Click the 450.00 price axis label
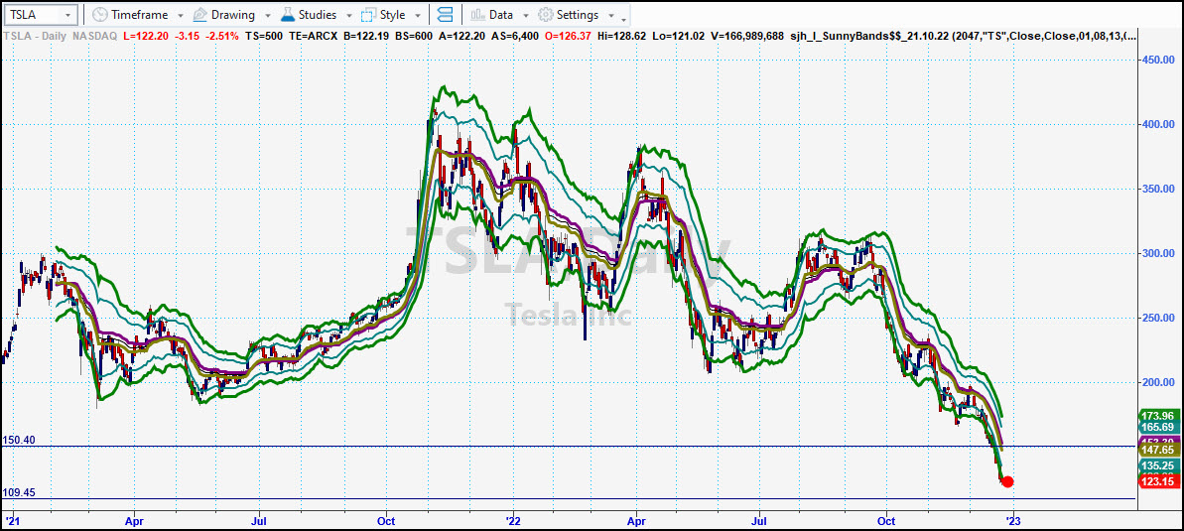 (x=1160, y=60)
